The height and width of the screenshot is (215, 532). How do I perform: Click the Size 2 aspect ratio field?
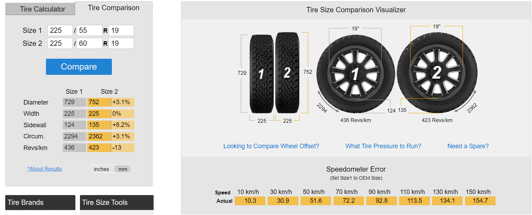coord(89,43)
